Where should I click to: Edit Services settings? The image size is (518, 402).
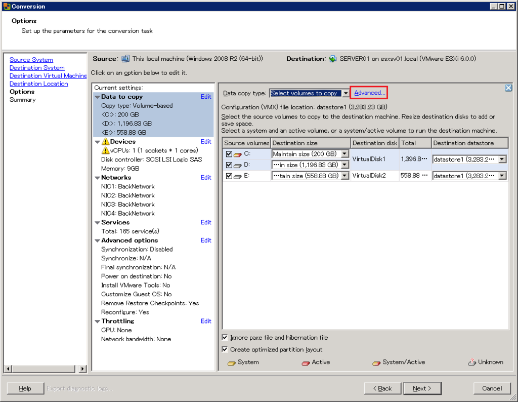206,222
